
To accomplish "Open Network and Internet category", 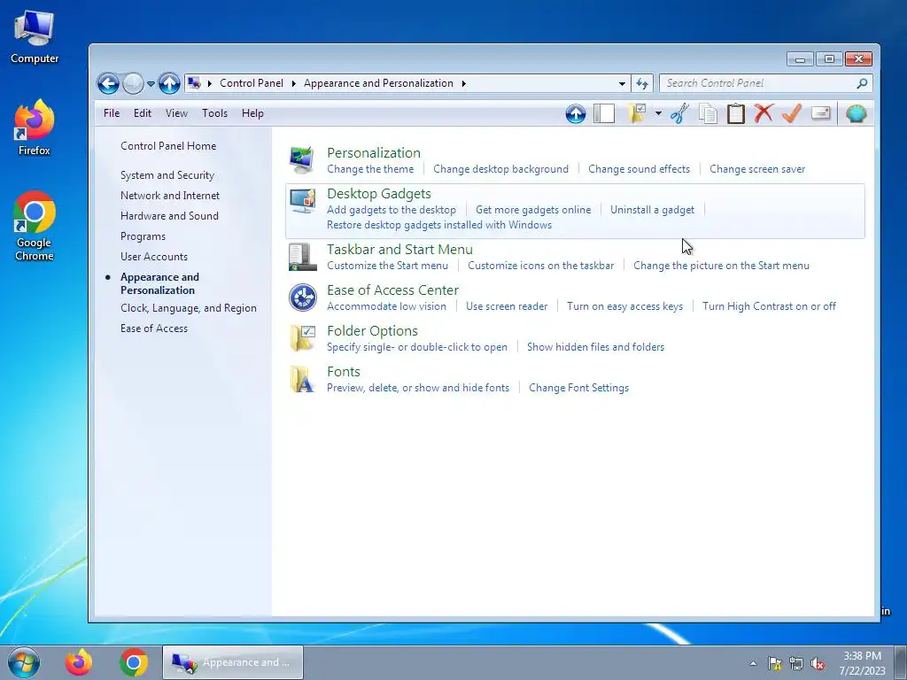I will [170, 196].
